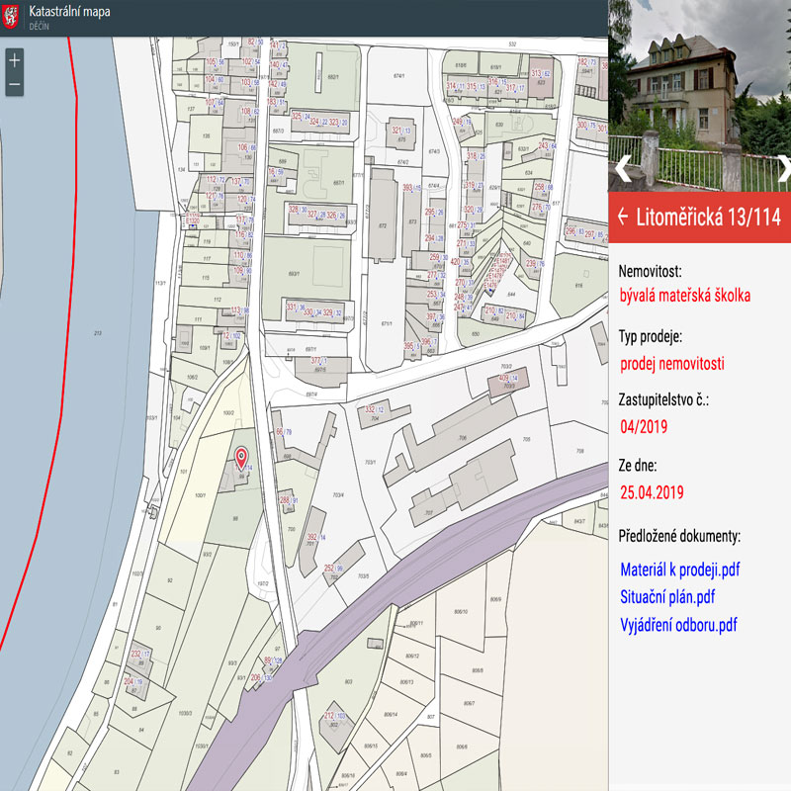Zoom out the cadastral map
Screen dimensions: 791x791
click(15, 85)
